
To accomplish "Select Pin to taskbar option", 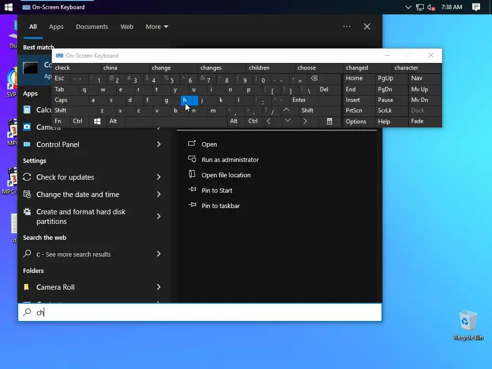I will point(221,206).
